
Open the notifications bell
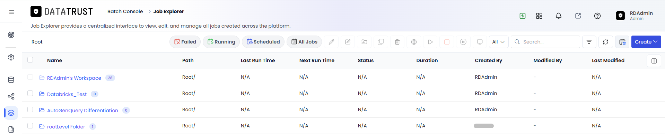tap(559, 16)
